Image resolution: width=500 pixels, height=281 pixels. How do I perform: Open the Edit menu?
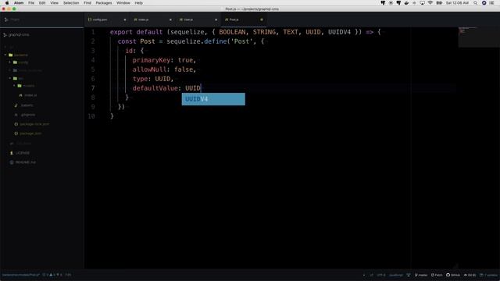point(42,3)
